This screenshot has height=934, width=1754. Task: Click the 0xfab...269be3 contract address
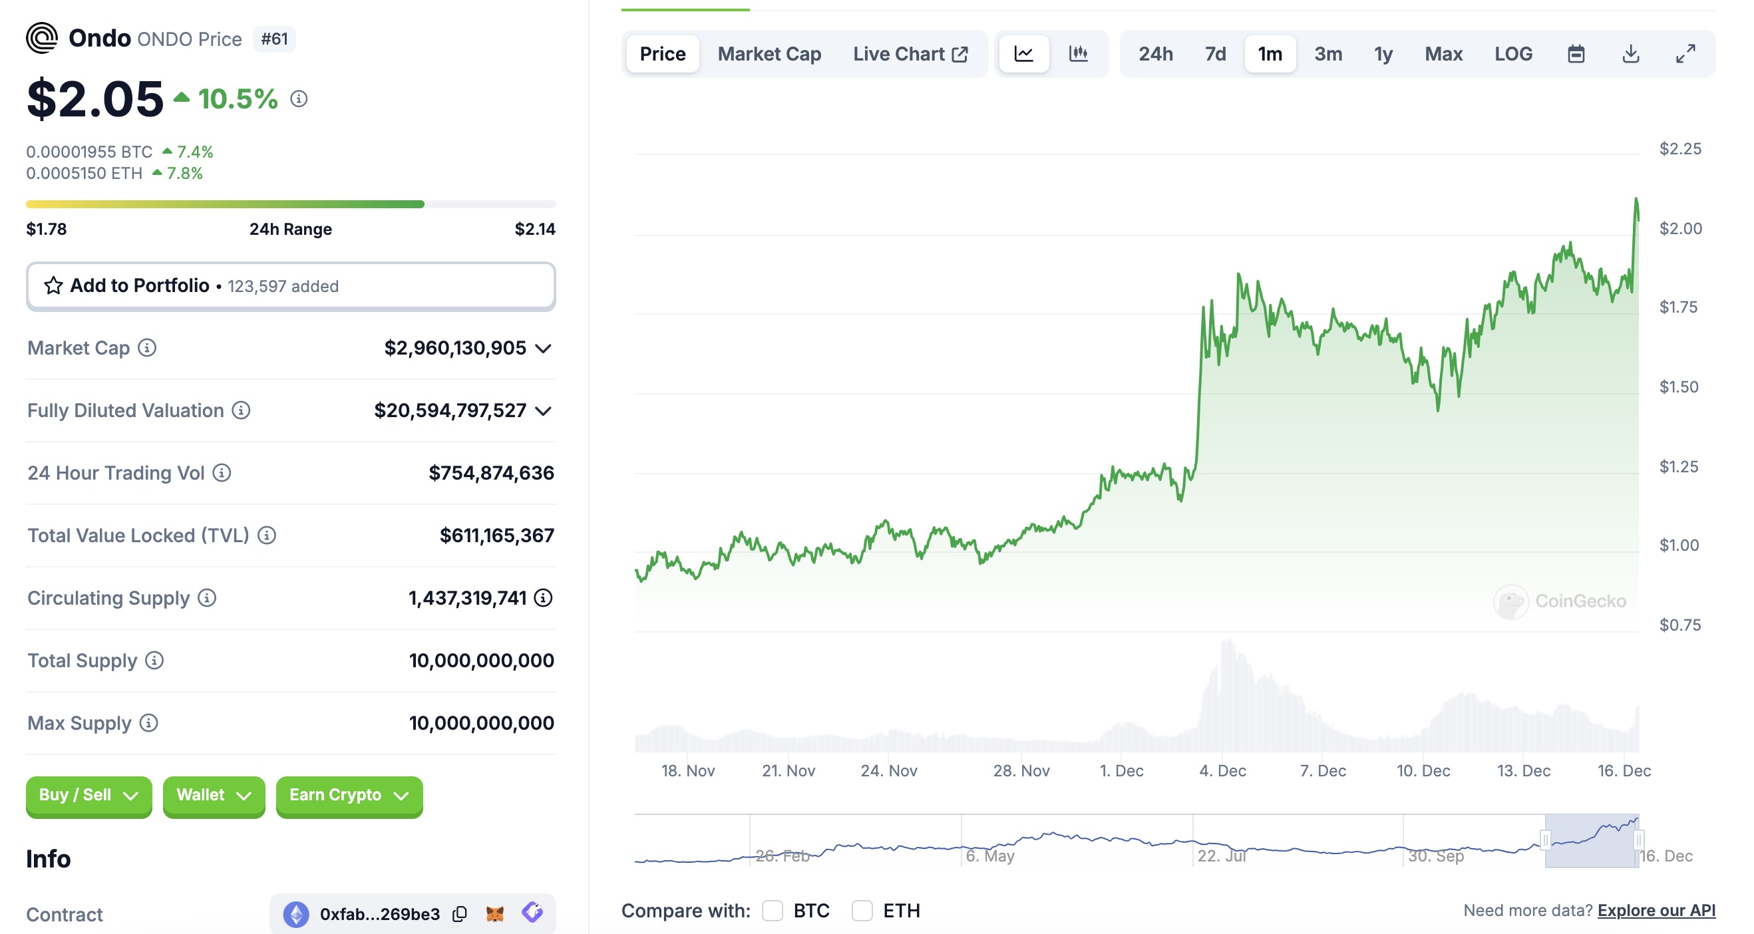click(x=379, y=914)
